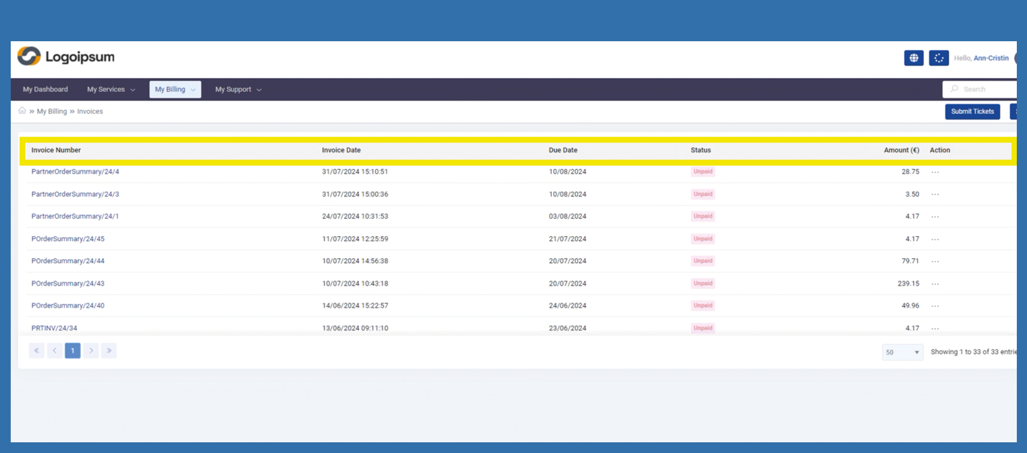
Task: Go to the previous page arrow
Action: [x=55, y=351]
